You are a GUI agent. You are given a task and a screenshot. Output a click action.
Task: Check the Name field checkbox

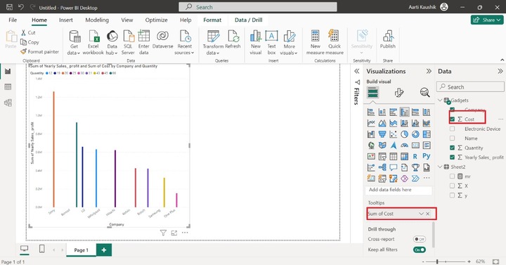coord(452,138)
